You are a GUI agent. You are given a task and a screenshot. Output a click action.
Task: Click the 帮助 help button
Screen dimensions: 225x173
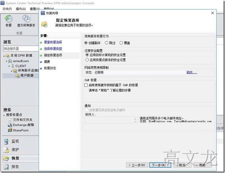pos(202,165)
